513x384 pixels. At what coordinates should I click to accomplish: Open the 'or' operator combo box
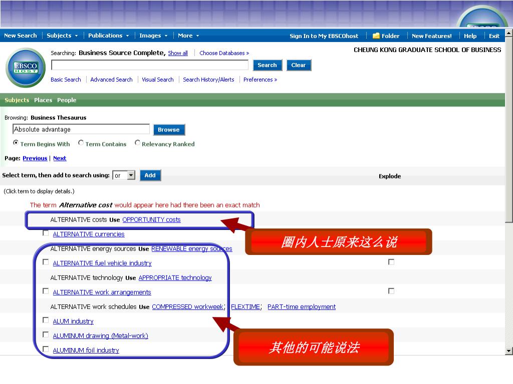click(x=124, y=175)
